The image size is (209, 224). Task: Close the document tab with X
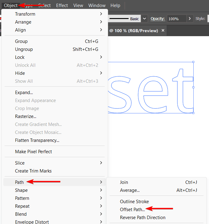(163, 31)
